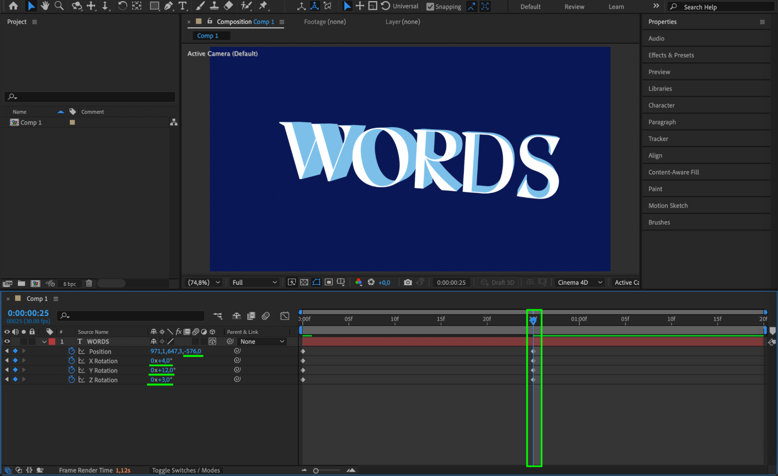Select the Horizontal Type tool
Image resolution: width=778 pixels, height=476 pixels.
click(182, 6)
